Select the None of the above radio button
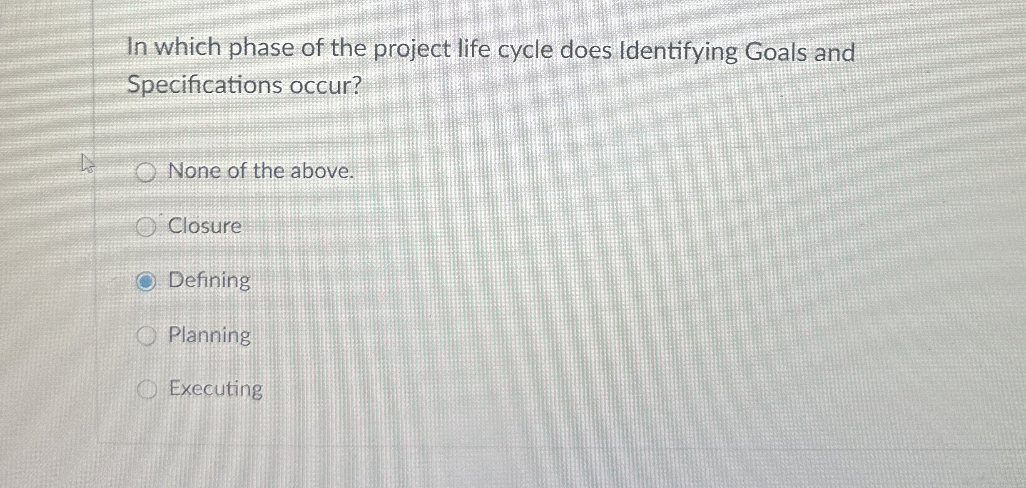The height and width of the screenshot is (488, 1026). click(x=147, y=172)
